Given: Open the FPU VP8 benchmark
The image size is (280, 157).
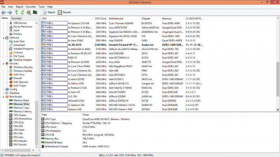Looking at the screenshot, I should click(18, 134).
